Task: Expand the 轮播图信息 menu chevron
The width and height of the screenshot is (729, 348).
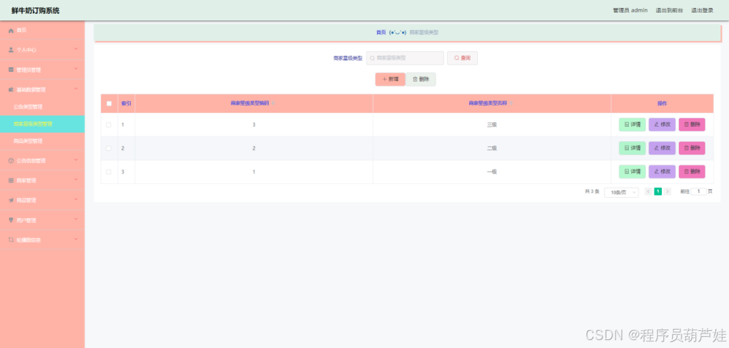Action: coord(76,239)
